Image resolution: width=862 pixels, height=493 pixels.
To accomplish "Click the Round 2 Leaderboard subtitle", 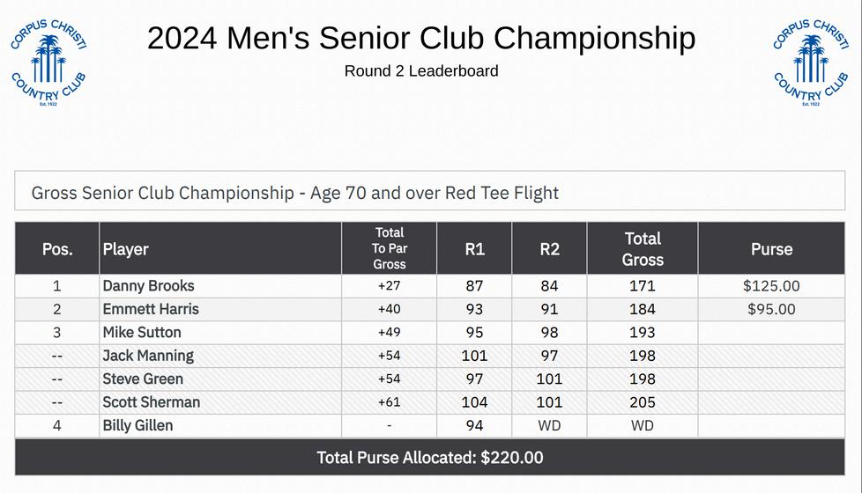I will [x=421, y=71].
